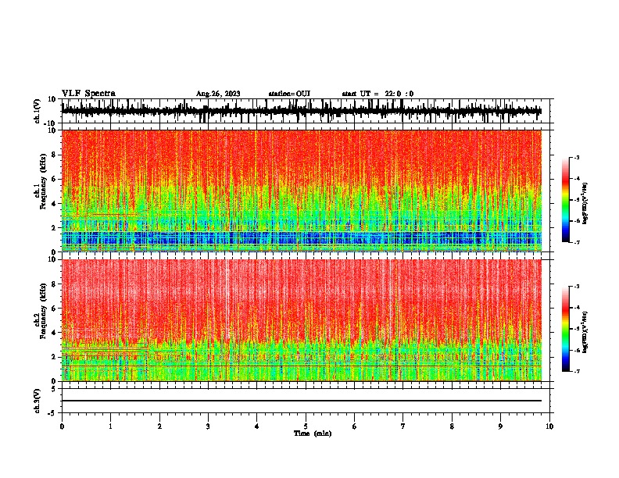Click the time axis "10" tick label
This screenshot has width=619, height=478.
pos(549,426)
